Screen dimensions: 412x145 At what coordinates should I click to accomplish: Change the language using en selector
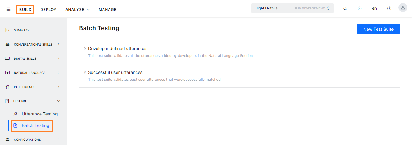(374, 8)
